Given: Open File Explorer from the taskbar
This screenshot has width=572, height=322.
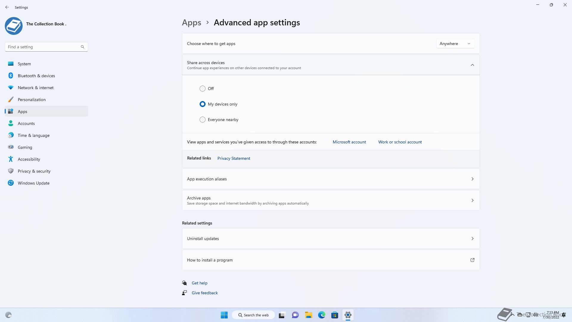Looking at the screenshot, I should click(x=308, y=315).
